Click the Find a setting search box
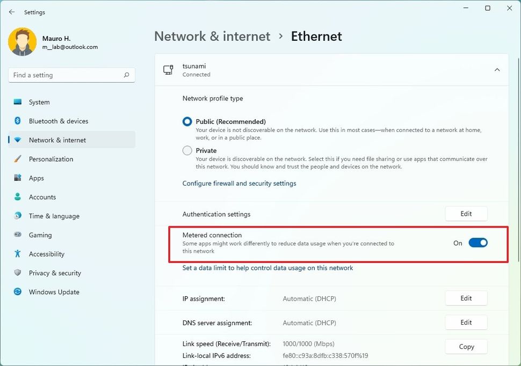This screenshot has width=521, height=366. [x=71, y=75]
